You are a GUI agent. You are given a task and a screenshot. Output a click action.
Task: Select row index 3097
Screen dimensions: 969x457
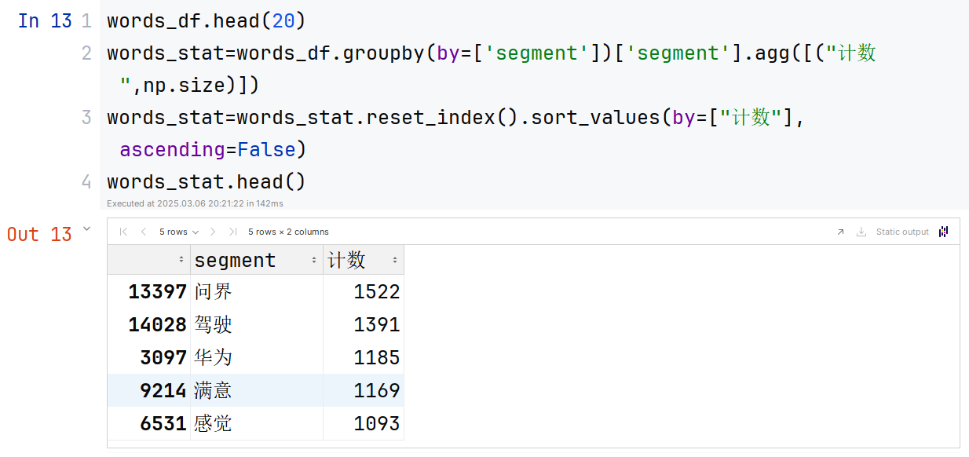click(x=148, y=357)
